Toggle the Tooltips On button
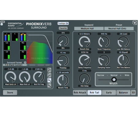The width and height of the screenshot is (138, 117). click(x=63, y=23)
